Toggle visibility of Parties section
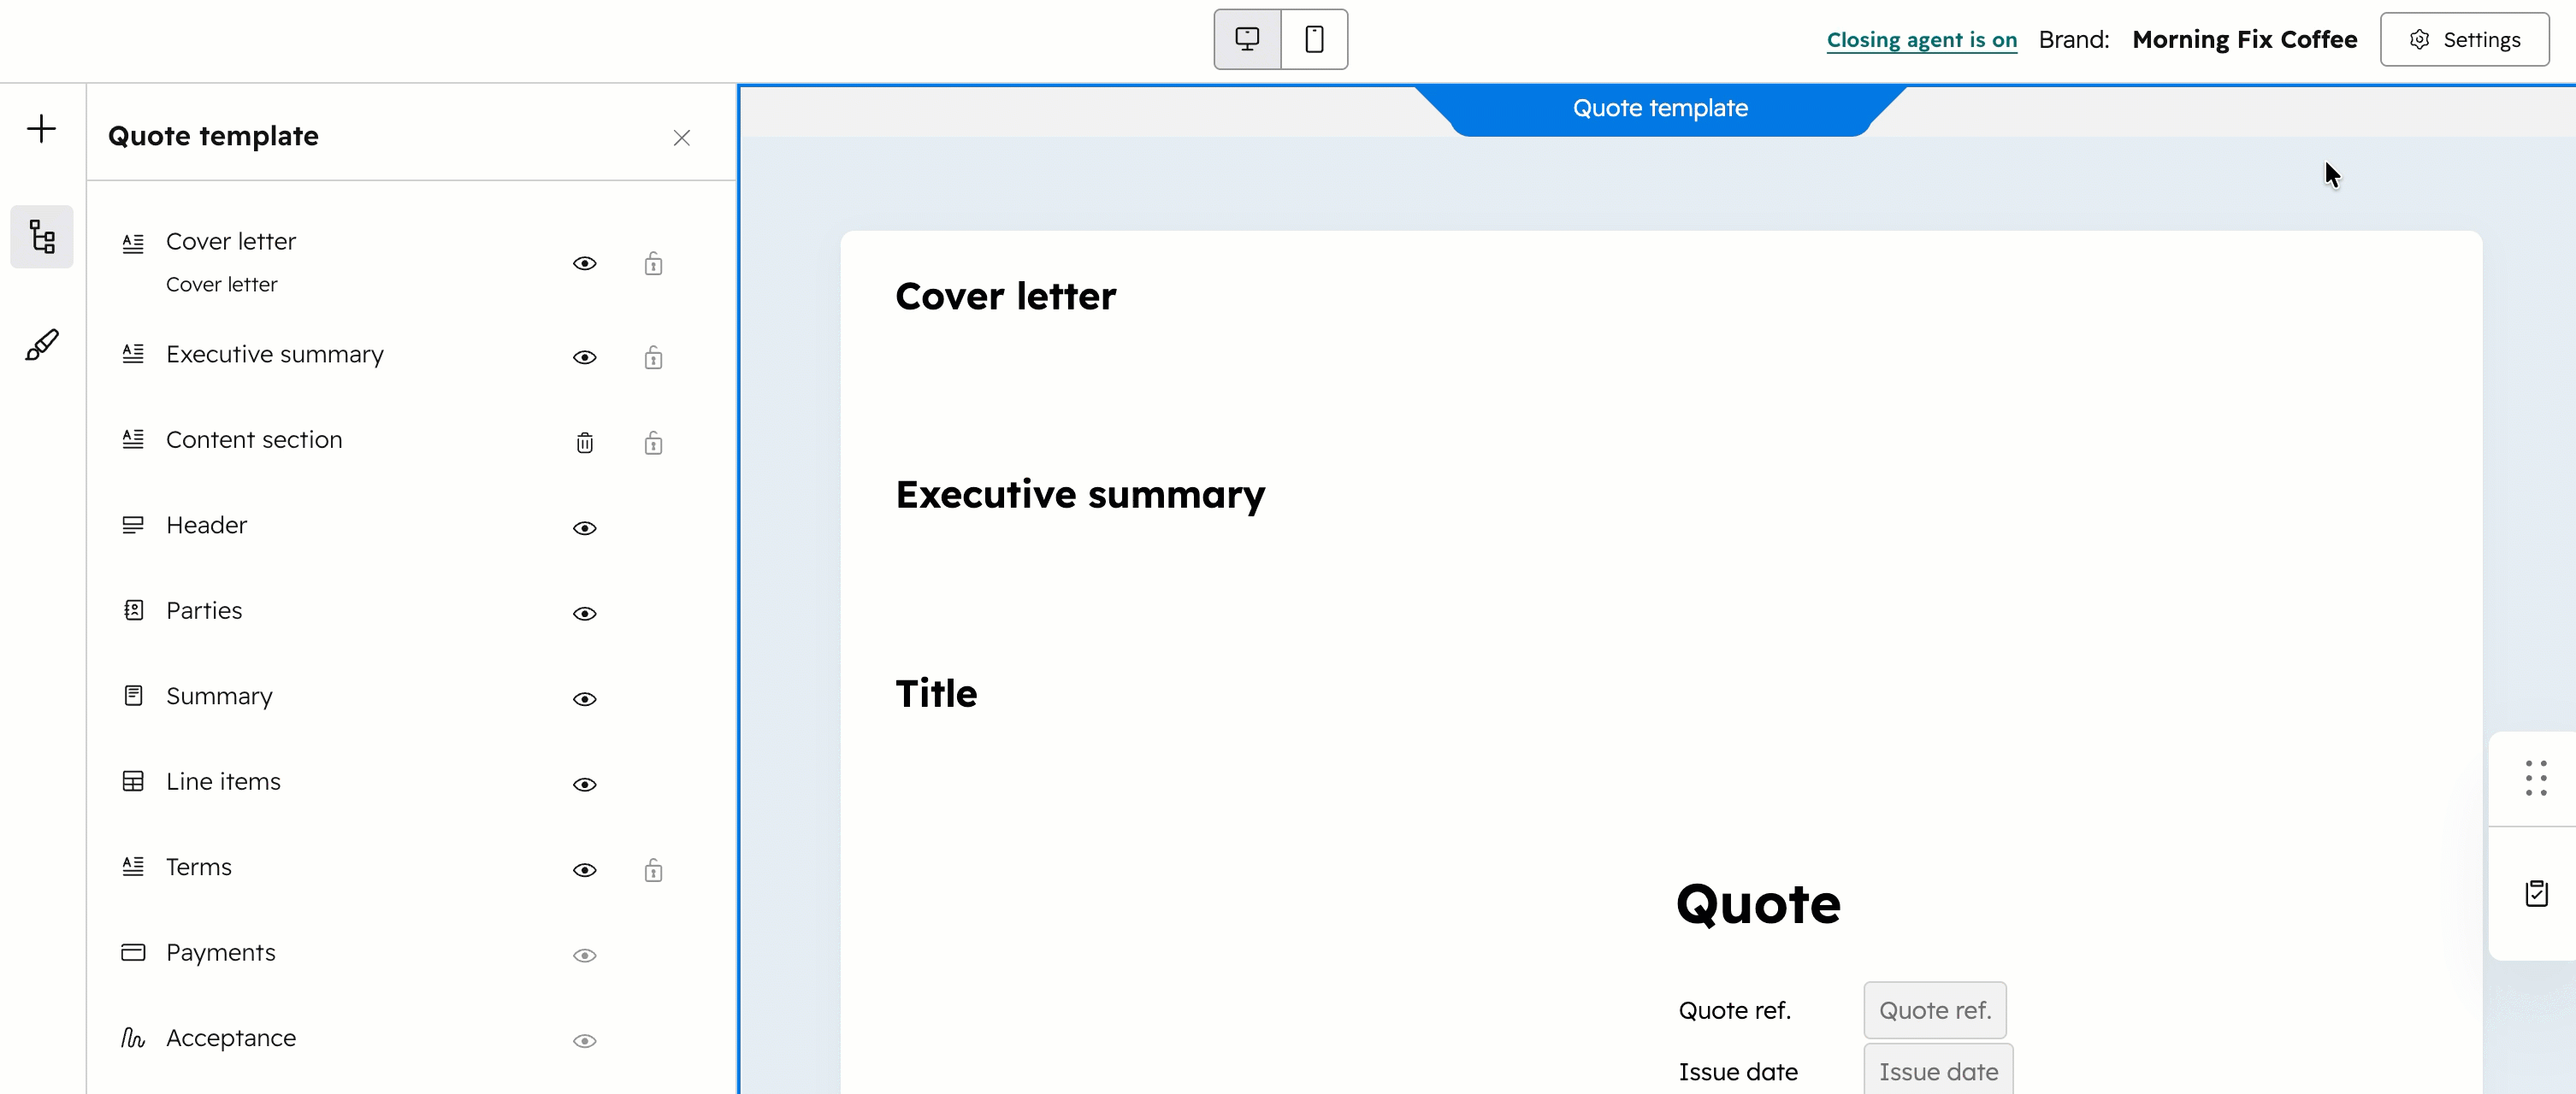2576x1094 pixels. pos(585,614)
